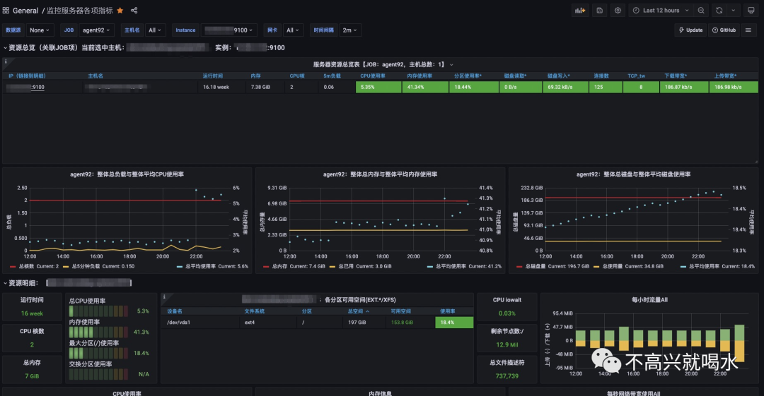Sort table by 上传带宽 column
764x396 pixels.
point(726,76)
